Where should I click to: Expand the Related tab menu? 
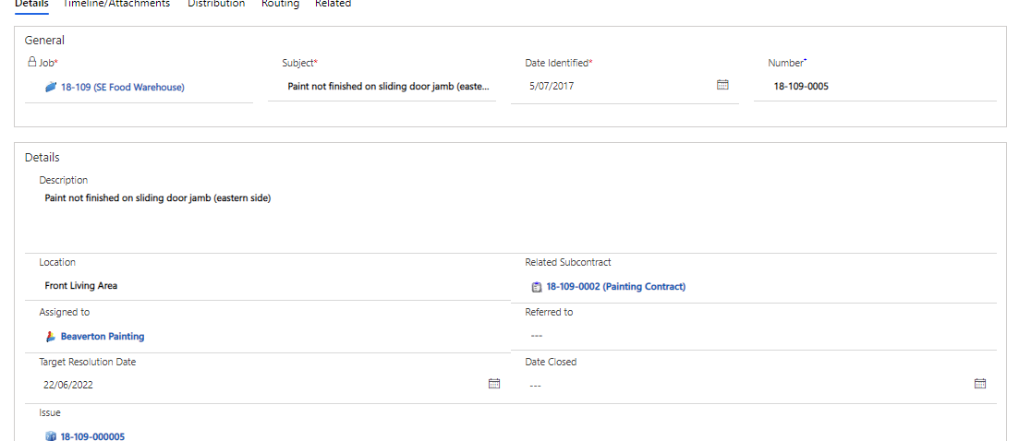pyautogui.click(x=333, y=4)
